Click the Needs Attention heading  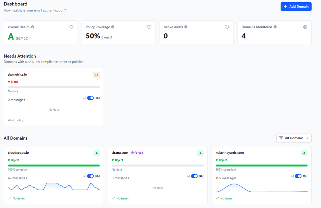[x=20, y=56]
